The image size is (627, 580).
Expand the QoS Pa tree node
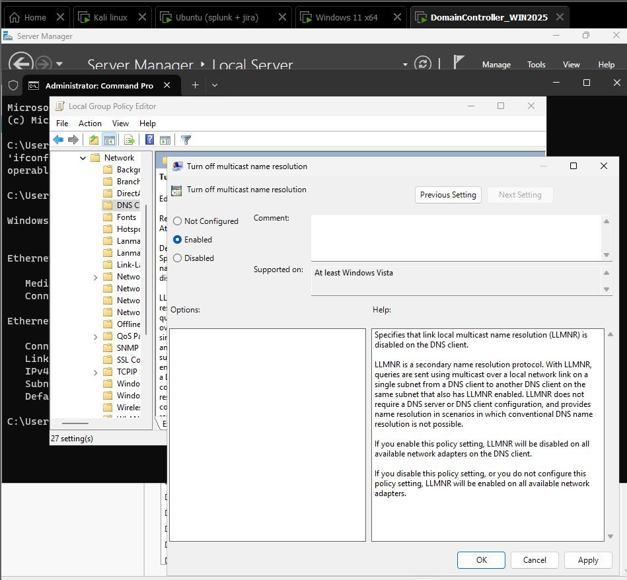point(95,336)
